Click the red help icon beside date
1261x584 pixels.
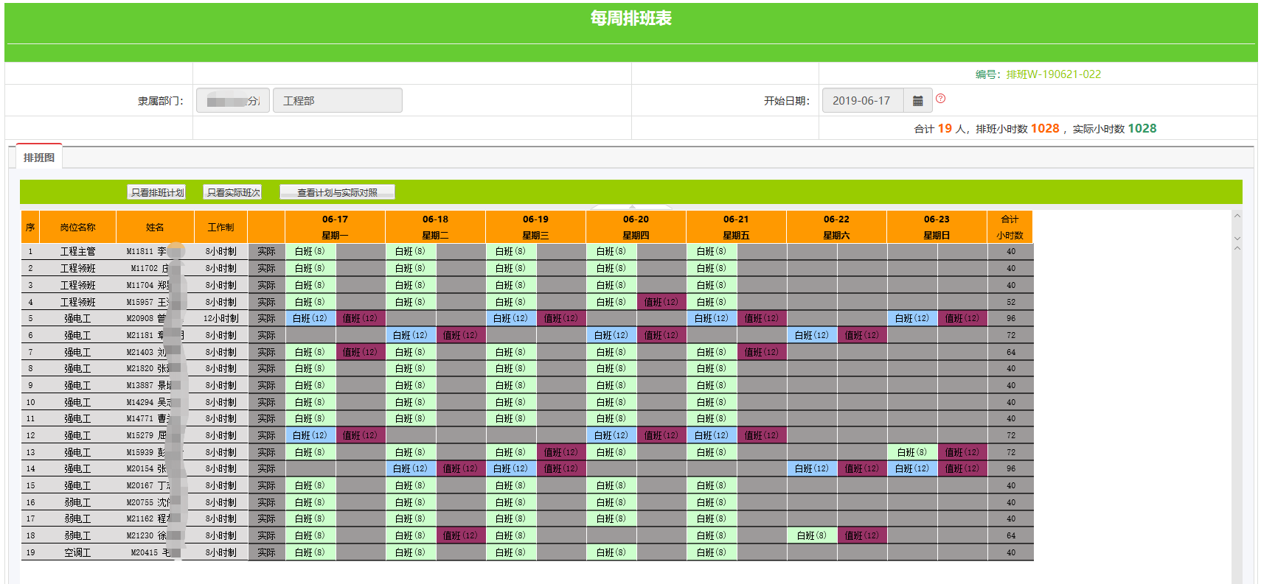940,99
